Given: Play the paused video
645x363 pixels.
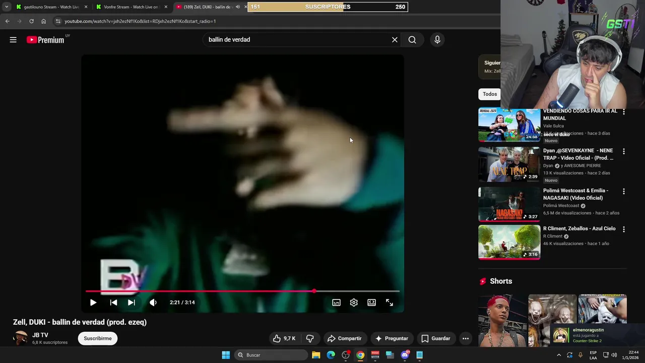Looking at the screenshot, I should coord(93,302).
